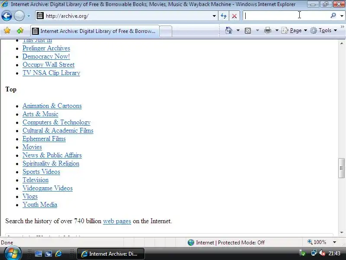
Task: Click the Top heading text
Action: click(x=11, y=89)
